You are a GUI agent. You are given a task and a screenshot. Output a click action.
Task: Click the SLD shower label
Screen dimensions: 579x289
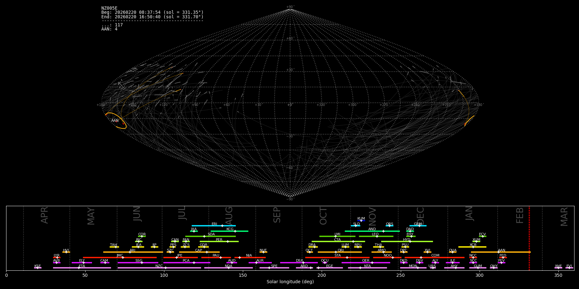(356, 224)
